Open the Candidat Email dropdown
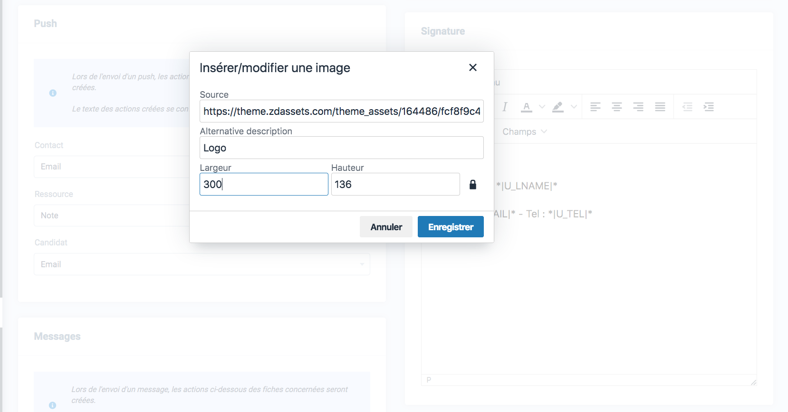Screen dimensions: 788x412 point(202,264)
